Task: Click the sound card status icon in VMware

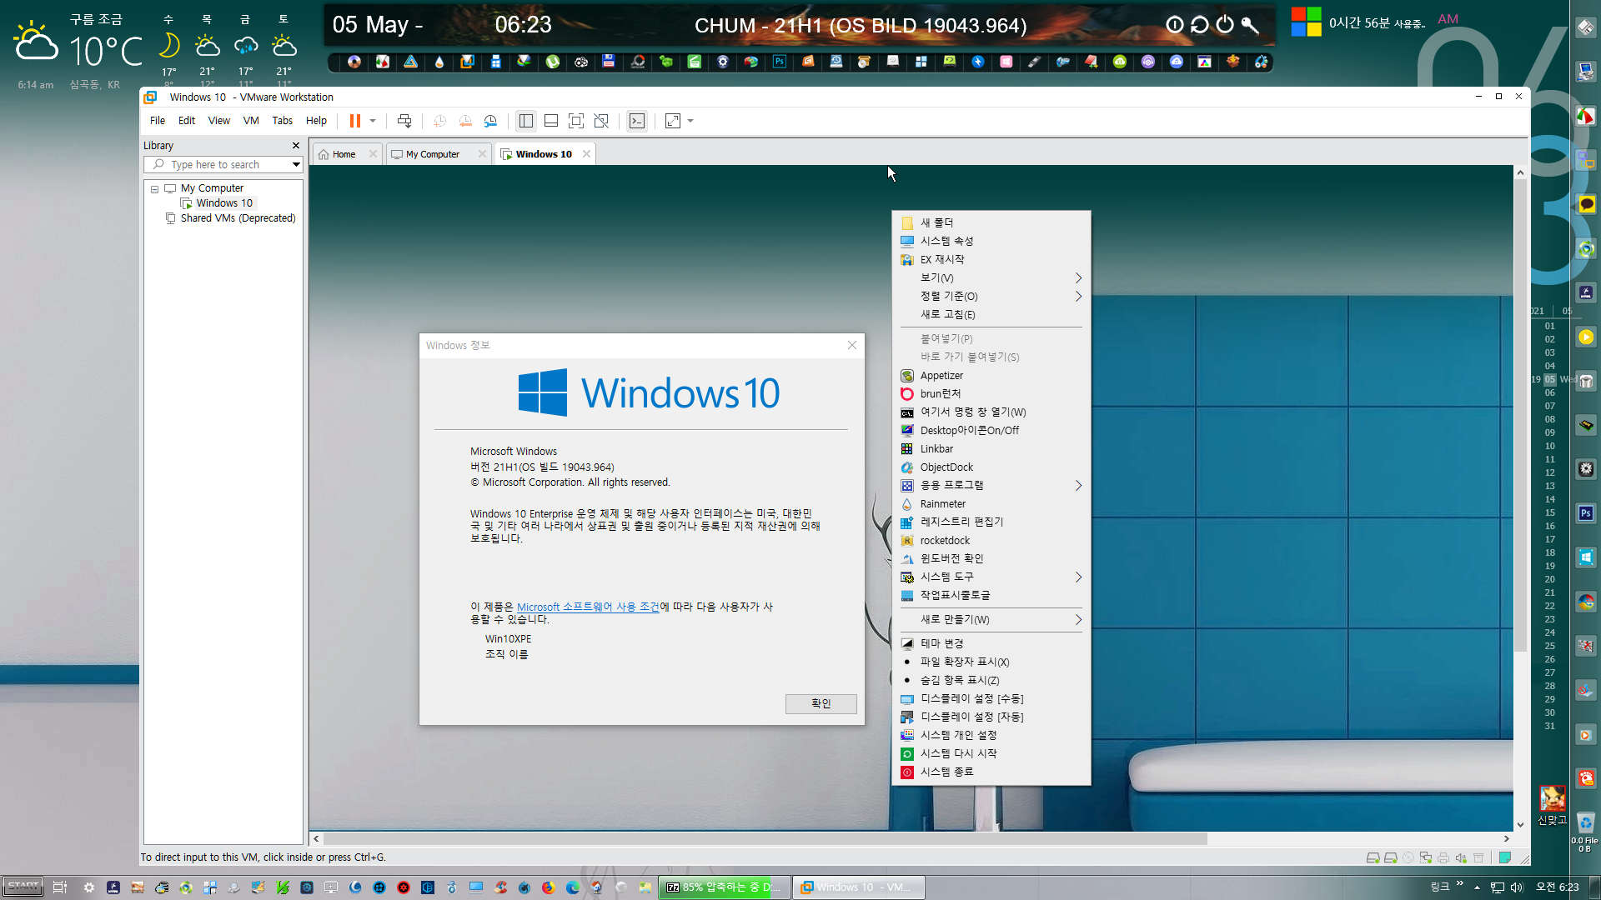Action: (x=1461, y=857)
